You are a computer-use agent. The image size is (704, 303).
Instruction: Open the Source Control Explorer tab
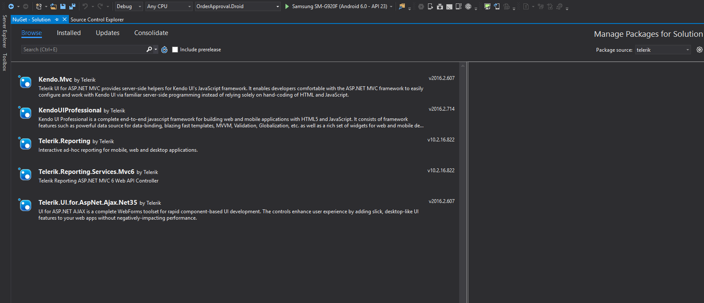[x=97, y=20]
